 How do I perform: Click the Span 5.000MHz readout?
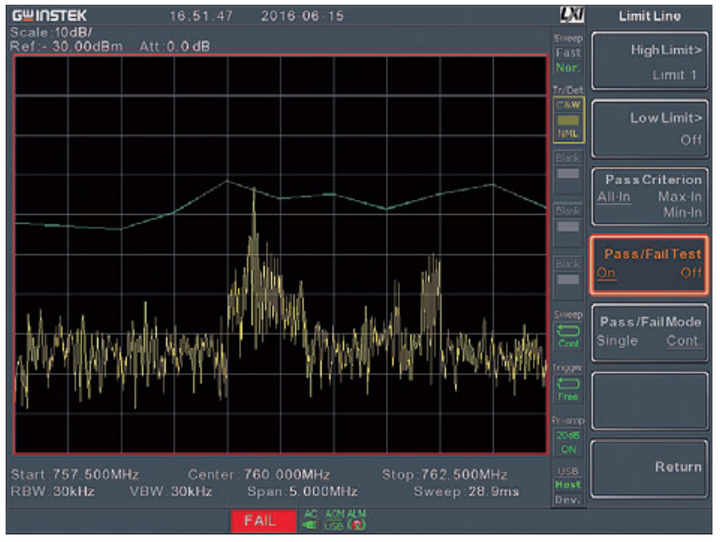coord(302,492)
